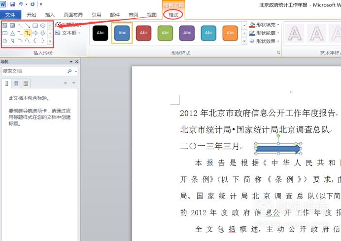Switch to the 插入 (Insert) tab

[x=50, y=15]
